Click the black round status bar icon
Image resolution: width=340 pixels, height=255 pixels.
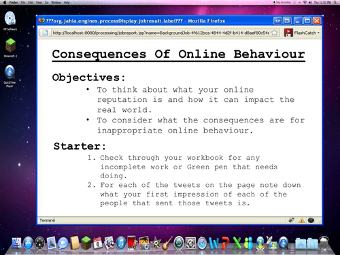pyautogui.click(x=311, y=220)
